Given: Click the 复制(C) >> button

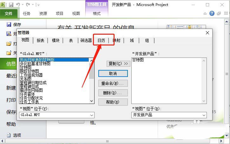Looking at the screenshot, I should (x=118, y=64).
